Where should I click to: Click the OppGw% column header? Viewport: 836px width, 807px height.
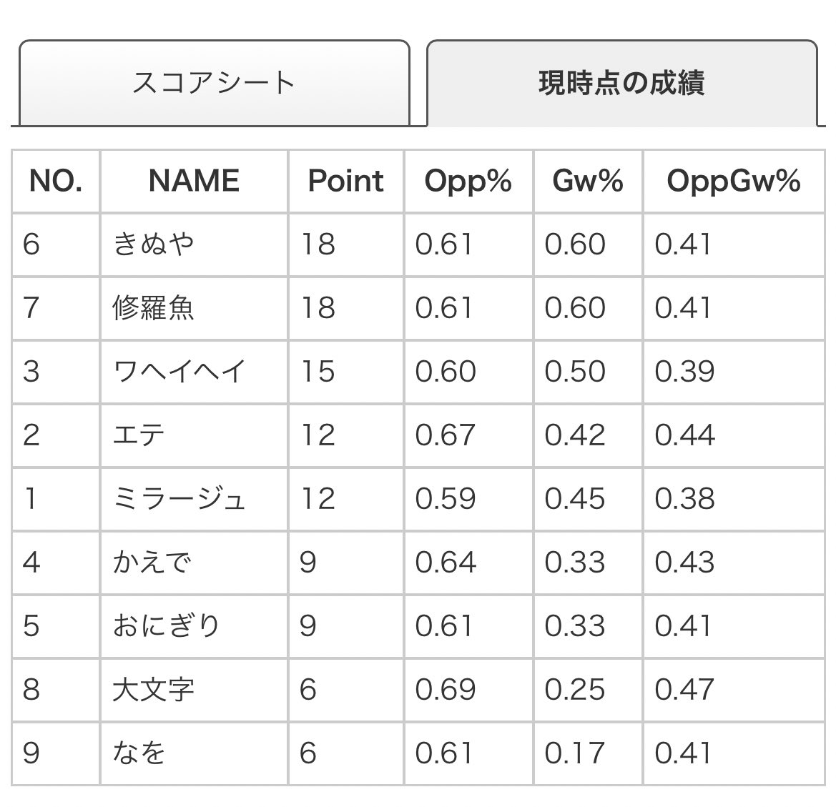point(734,182)
